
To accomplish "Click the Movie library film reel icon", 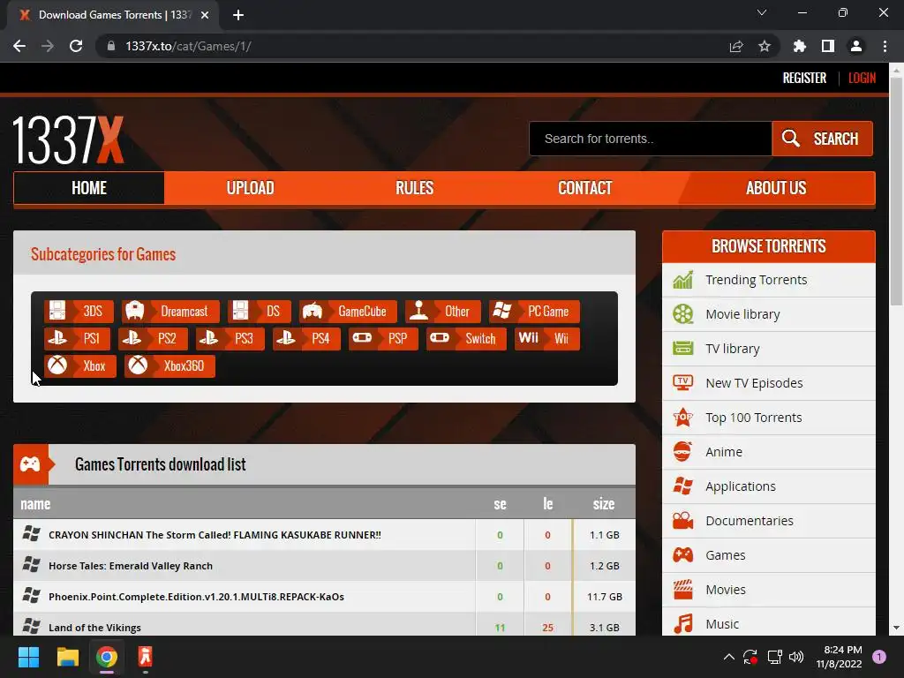I will (683, 314).
